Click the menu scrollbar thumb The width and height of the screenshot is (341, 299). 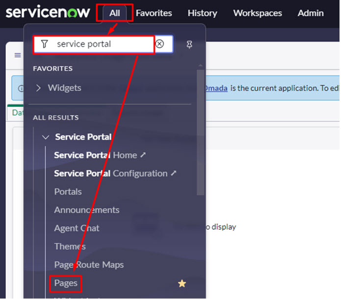click(x=201, y=133)
